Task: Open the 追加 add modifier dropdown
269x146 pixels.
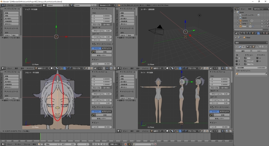Action: 251,42
